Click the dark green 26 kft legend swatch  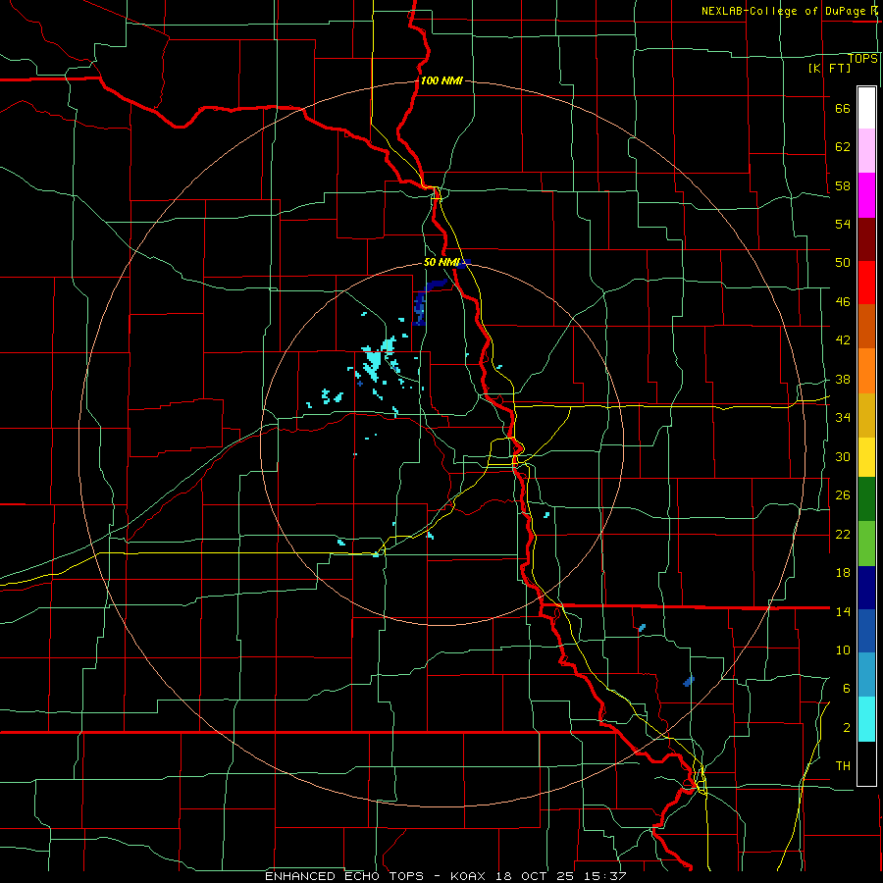866,499
